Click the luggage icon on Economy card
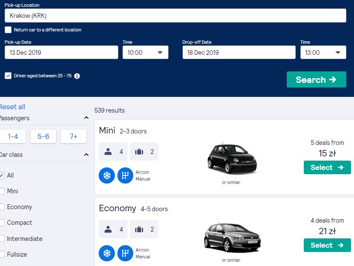This screenshot has width=354, height=266. [x=139, y=229]
